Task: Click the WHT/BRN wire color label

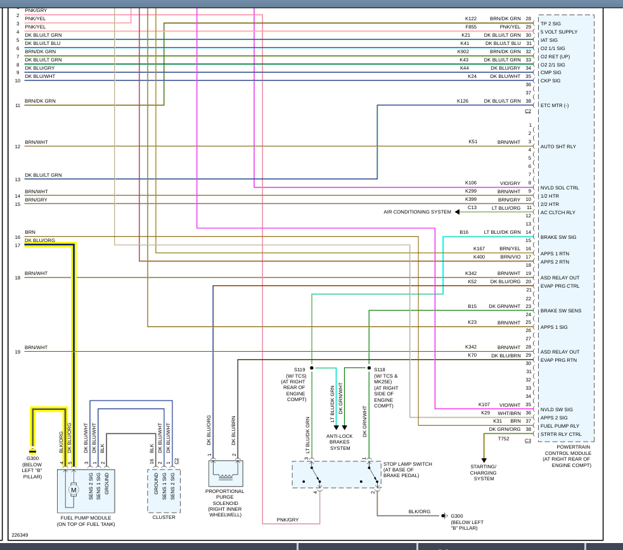Action: [509, 413]
